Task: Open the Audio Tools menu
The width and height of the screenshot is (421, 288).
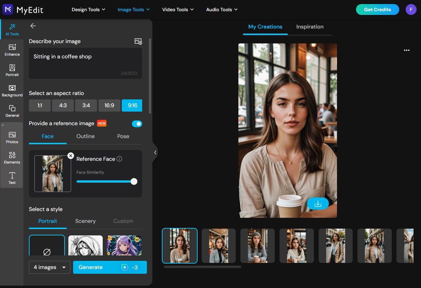Action: 221,10
